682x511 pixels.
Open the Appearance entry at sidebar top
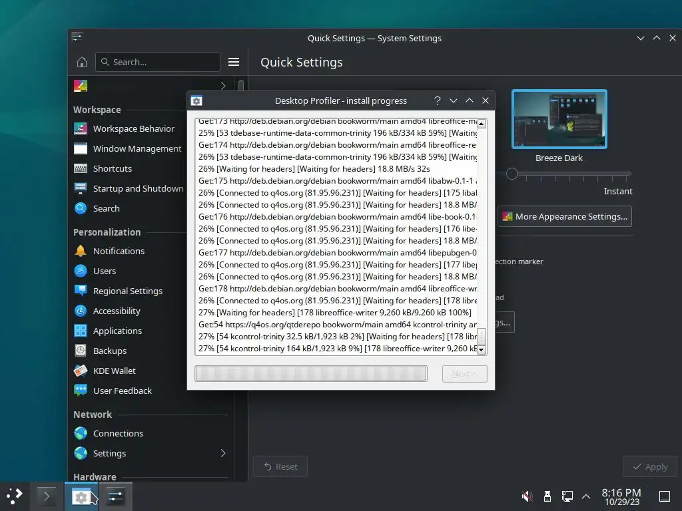(150, 86)
